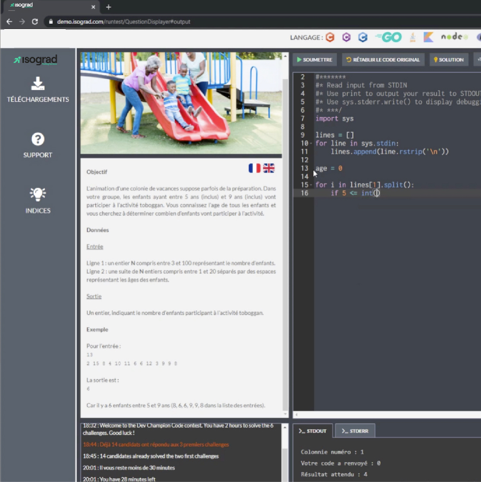Open Téléchargements in the sidebar
481x482 pixels.
pos(38,84)
